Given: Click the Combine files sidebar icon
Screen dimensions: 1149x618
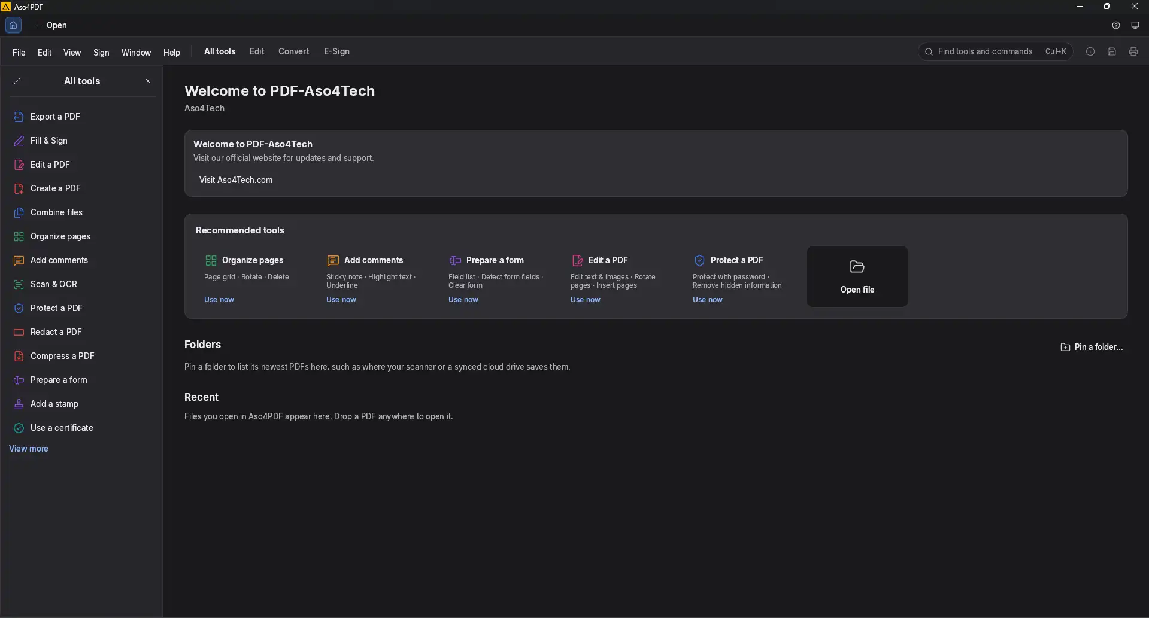Looking at the screenshot, I should 19,212.
